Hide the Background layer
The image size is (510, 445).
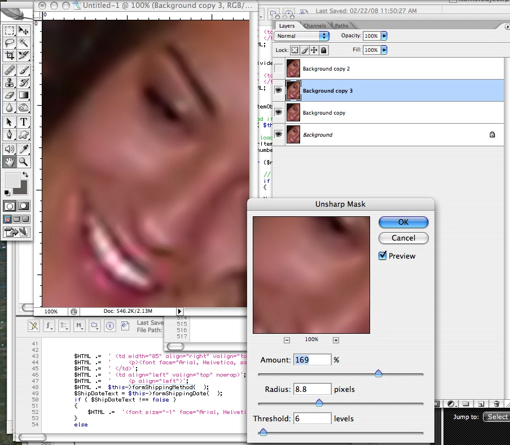click(279, 134)
